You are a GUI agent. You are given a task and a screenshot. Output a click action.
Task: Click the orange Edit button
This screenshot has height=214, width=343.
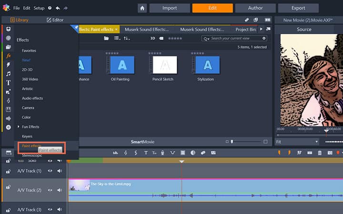pos(212,8)
